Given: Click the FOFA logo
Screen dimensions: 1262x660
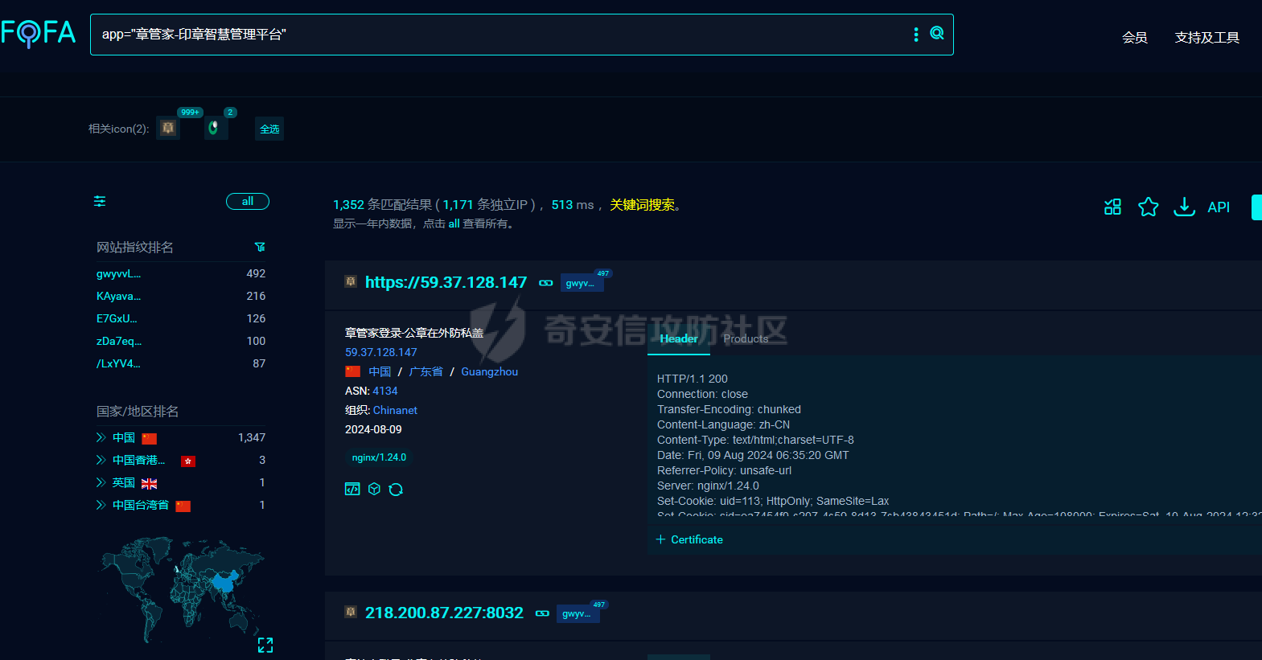Looking at the screenshot, I should 38,34.
